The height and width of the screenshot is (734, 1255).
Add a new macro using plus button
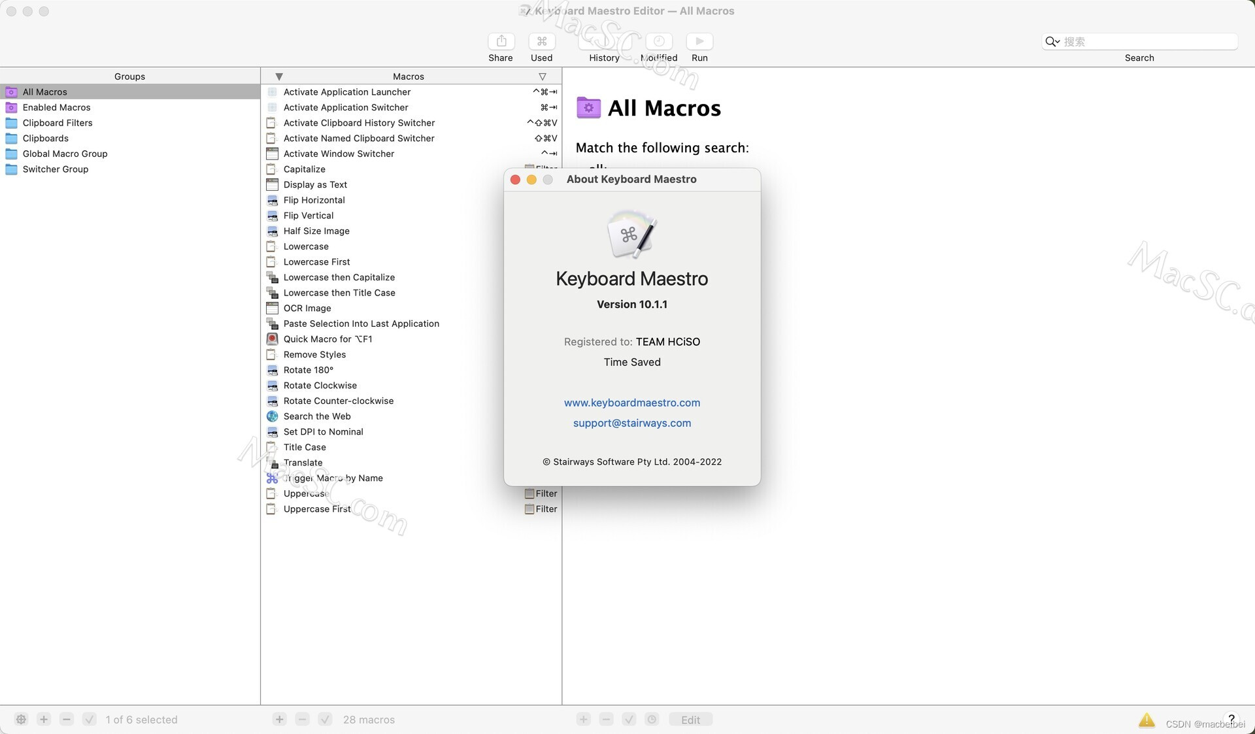tap(279, 720)
